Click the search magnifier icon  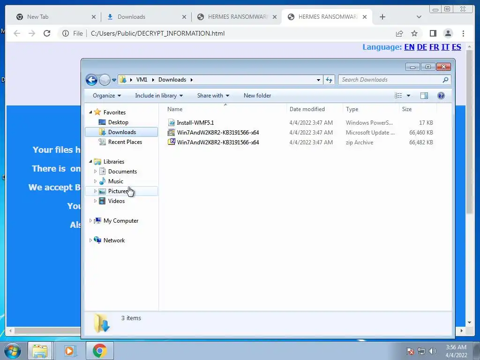coord(445,80)
